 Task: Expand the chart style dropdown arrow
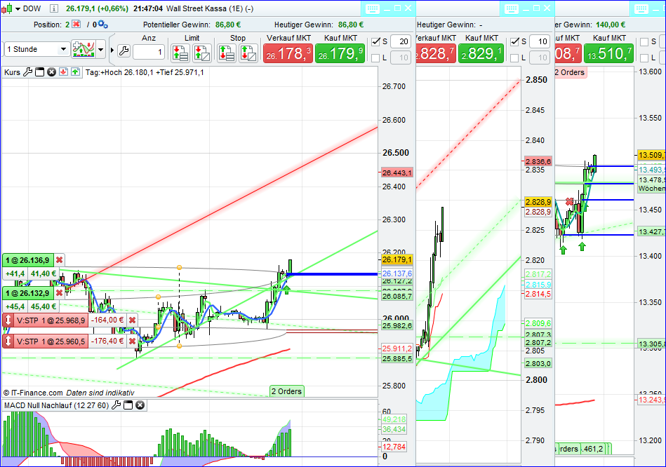pyautogui.click(x=100, y=50)
